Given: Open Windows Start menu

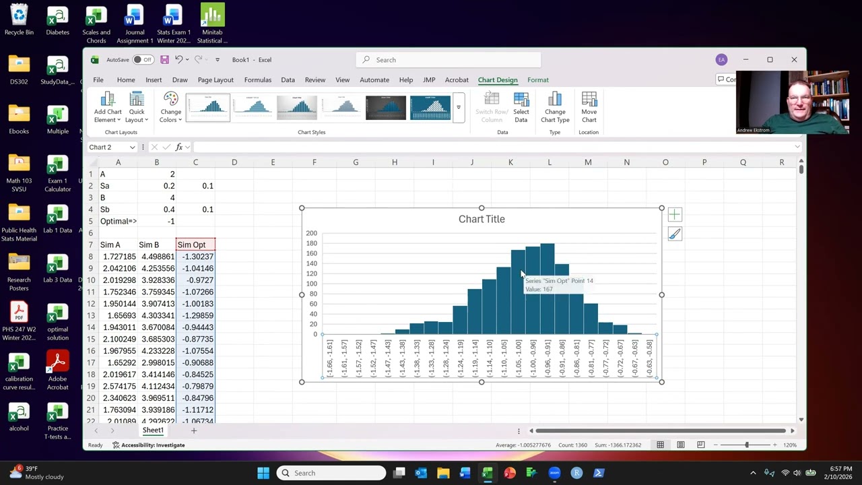Looking at the screenshot, I should (x=263, y=473).
